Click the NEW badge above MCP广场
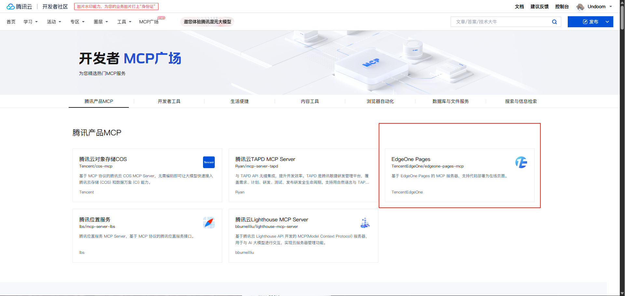This screenshot has width=625, height=296. coord(161,18)
